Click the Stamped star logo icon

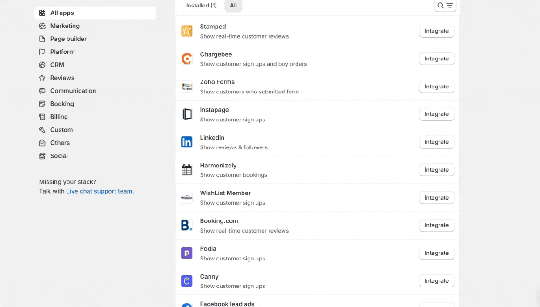[x=187, y=31]
